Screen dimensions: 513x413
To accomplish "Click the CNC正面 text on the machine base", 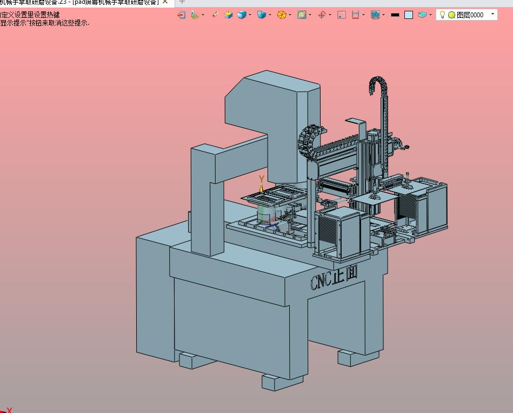I will [x=334, y=278].
